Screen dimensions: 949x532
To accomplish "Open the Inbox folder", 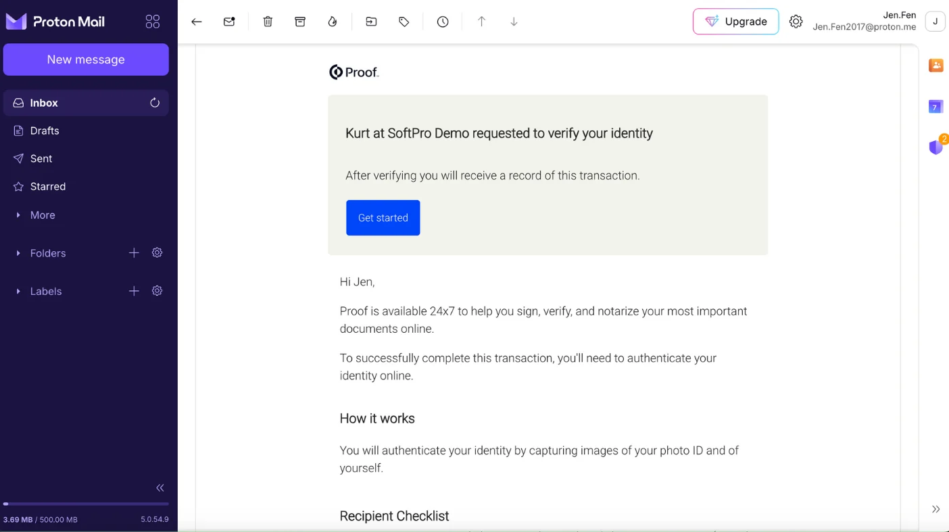I will [86, 103].
